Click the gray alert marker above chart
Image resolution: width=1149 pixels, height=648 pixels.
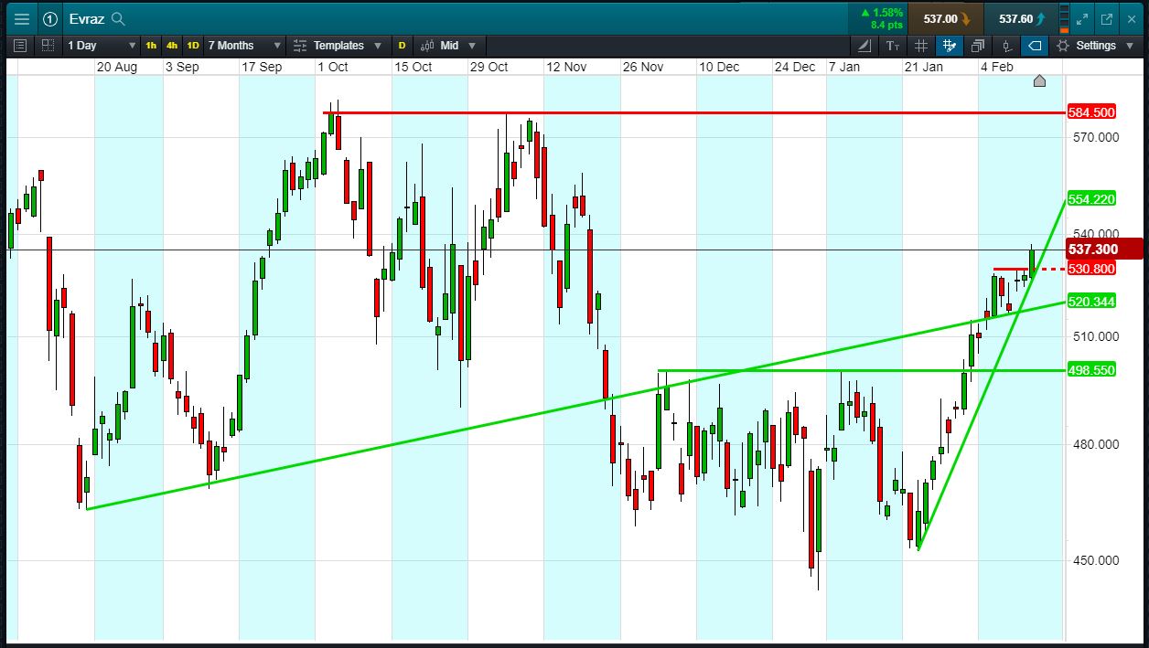[1039, 81]
